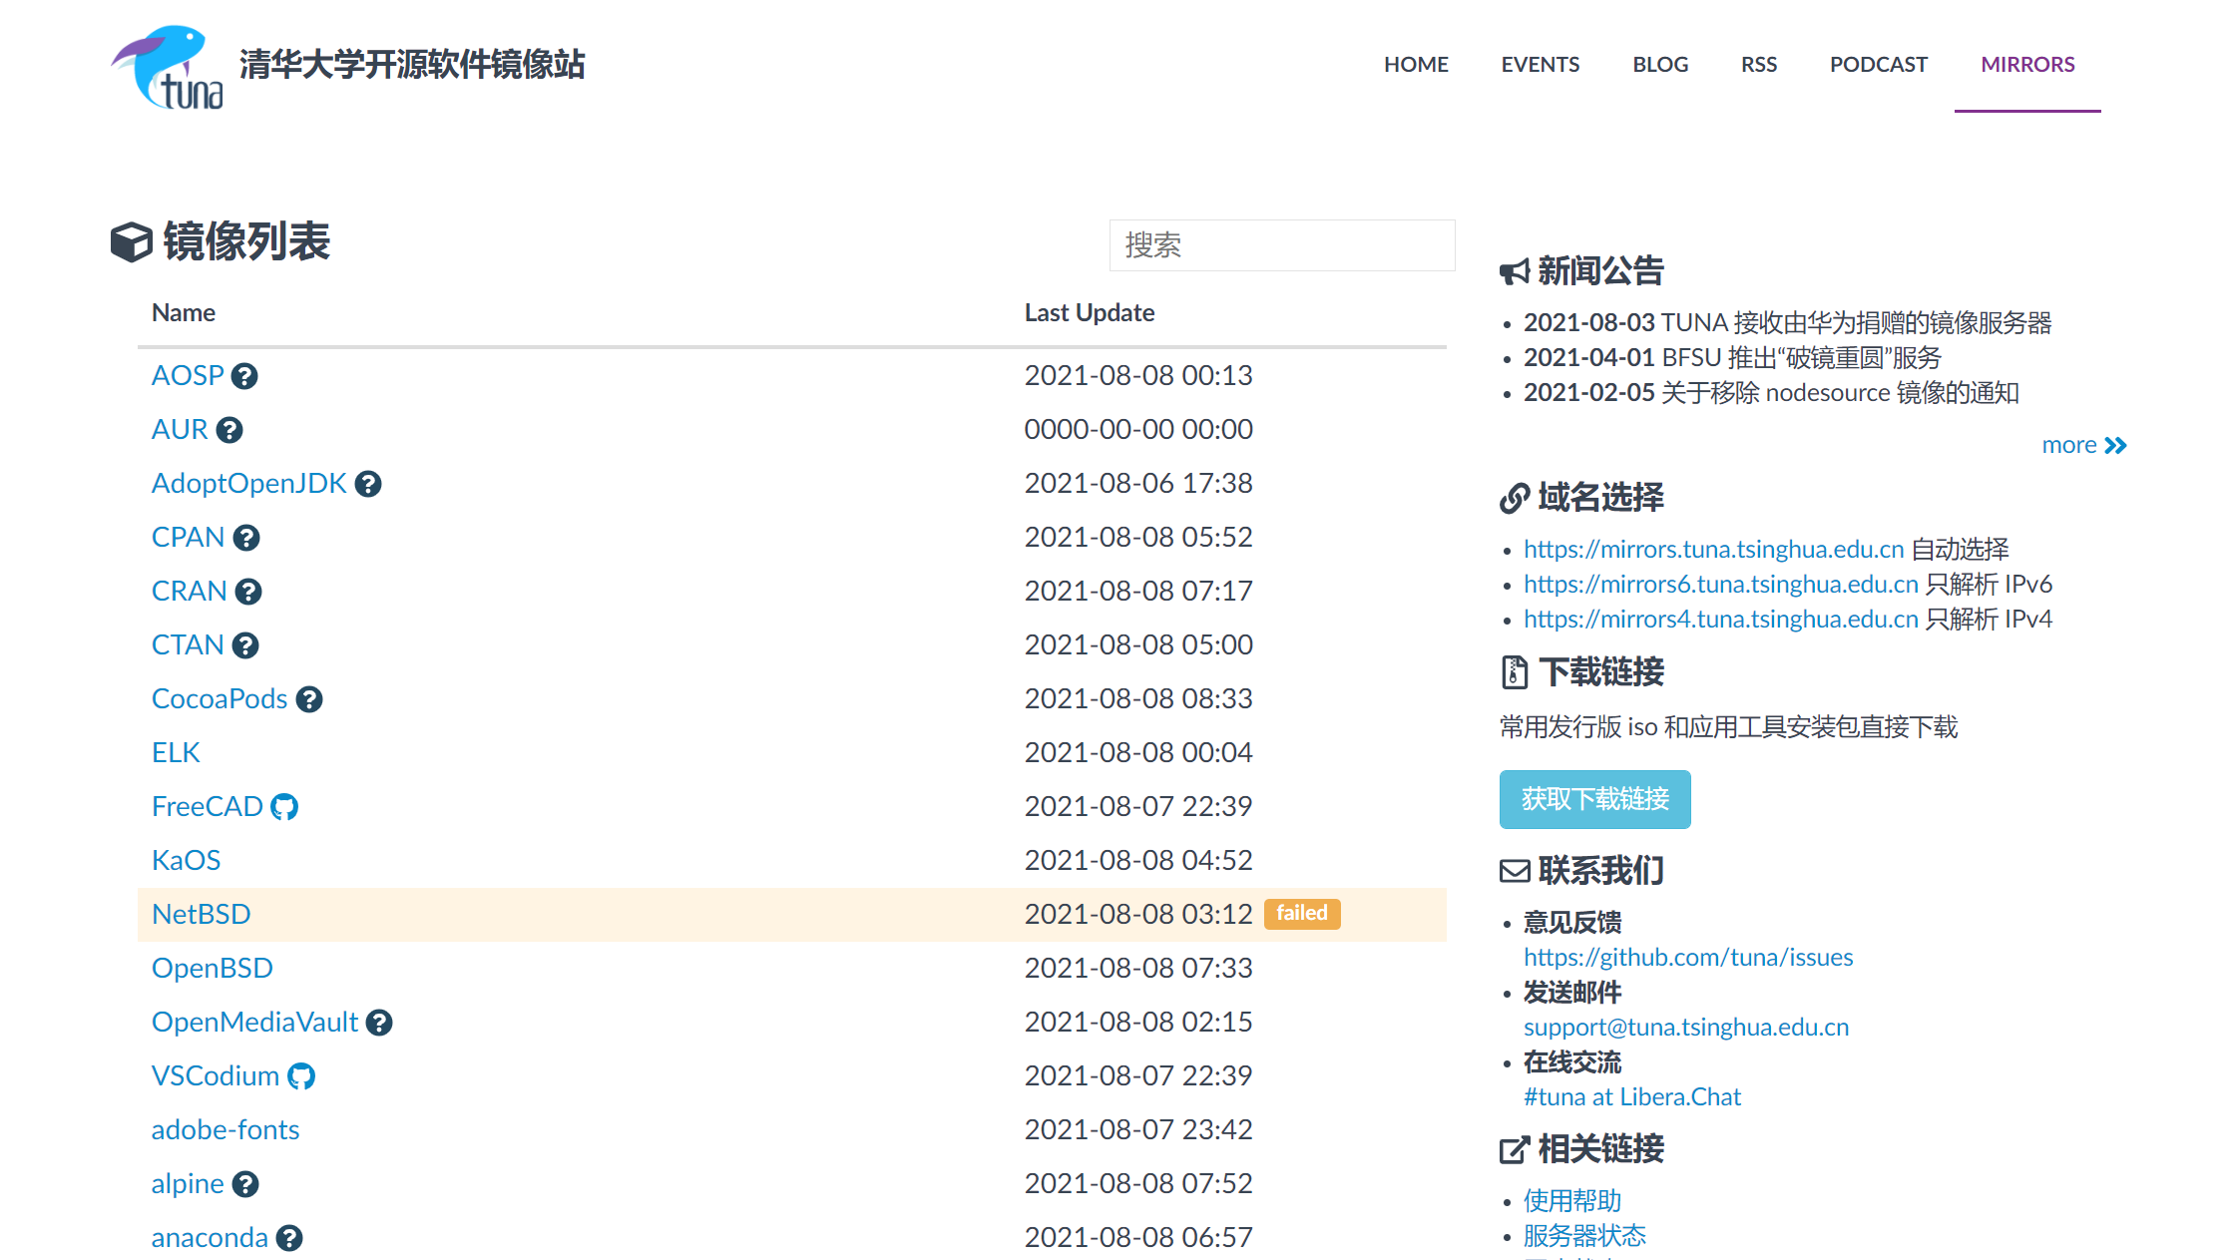Click the 获取下载链接 button
2233x1260 pixels.
(1594, 799)
